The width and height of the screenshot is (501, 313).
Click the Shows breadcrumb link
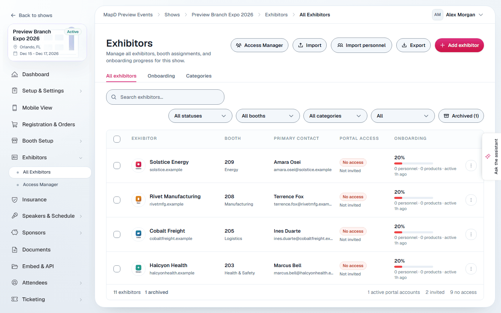(x=172, y=15)
